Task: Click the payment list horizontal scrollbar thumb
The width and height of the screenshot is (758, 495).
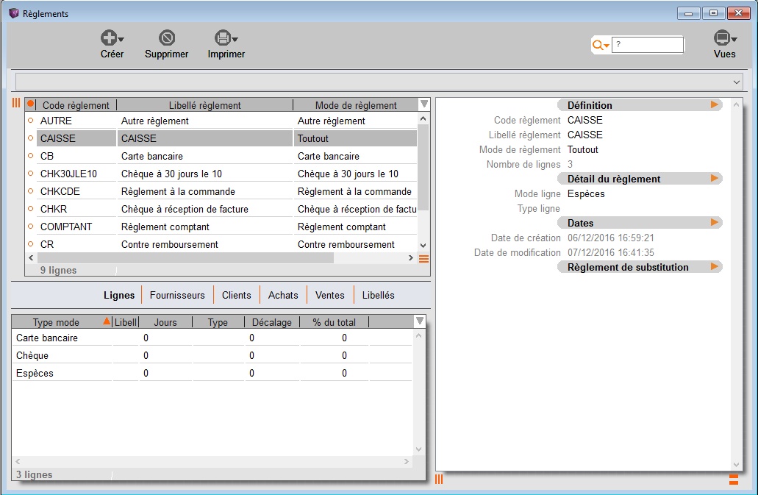Action: (185, 258)
